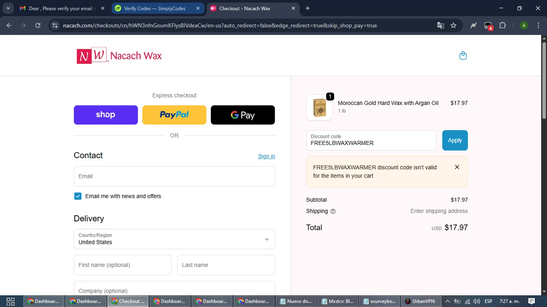Open the volume control tray icon
The height and width of the screenshot is (307, 547).
click(477, 302)
